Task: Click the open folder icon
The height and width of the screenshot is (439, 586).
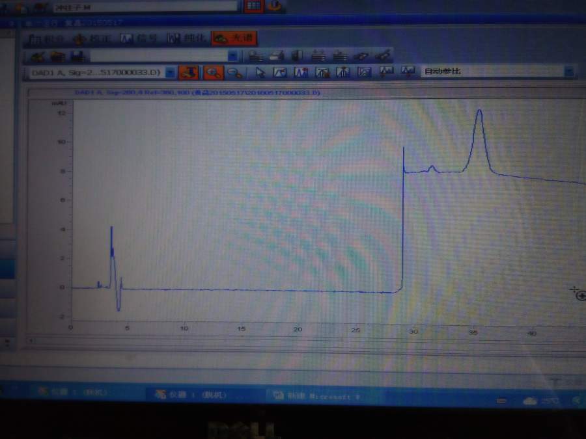Action: coord(57,57)
